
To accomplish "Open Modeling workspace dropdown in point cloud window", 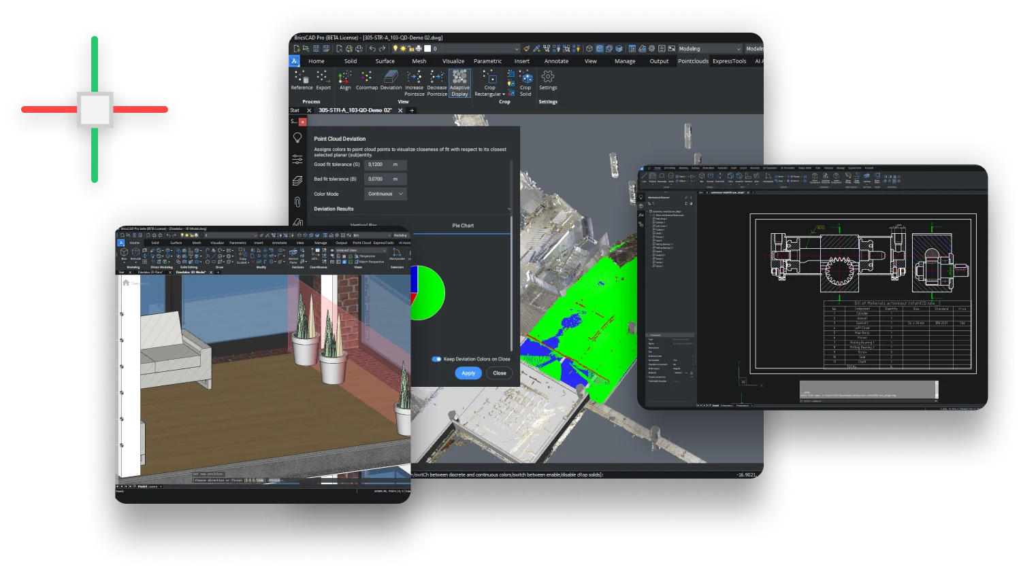I will coord(710,49).
